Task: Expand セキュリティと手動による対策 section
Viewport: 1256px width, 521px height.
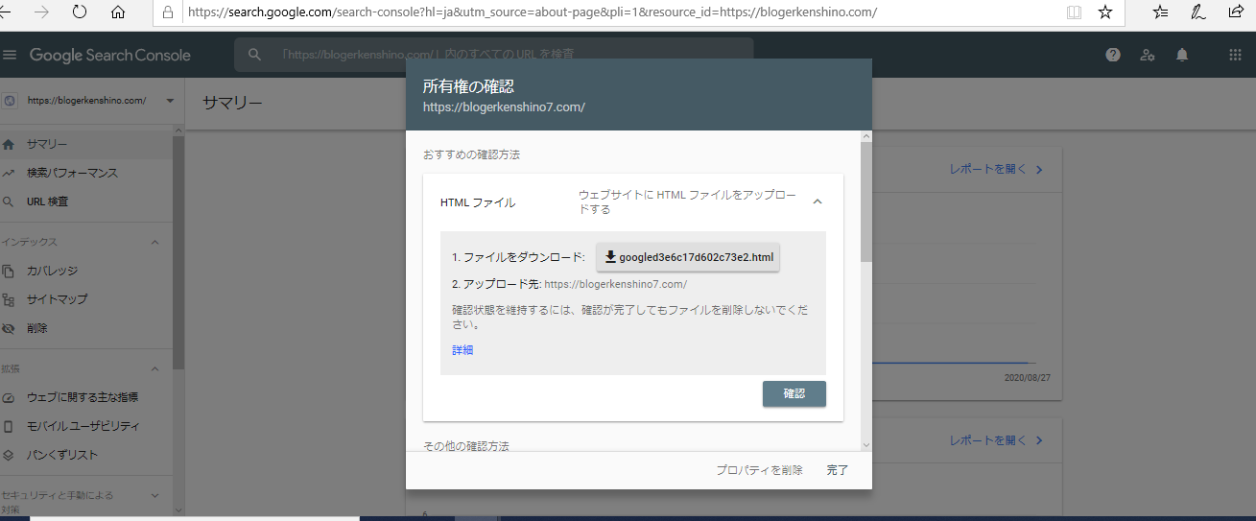Action: [155, 495]
